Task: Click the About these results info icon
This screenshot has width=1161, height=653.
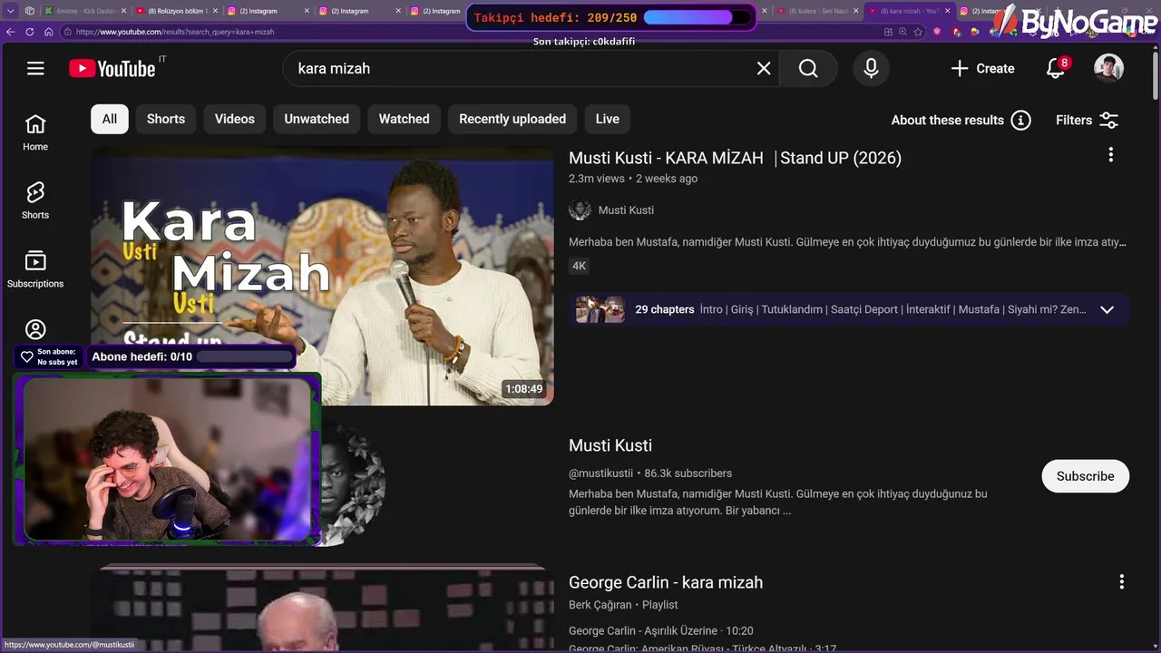Action: [1020, 120]
